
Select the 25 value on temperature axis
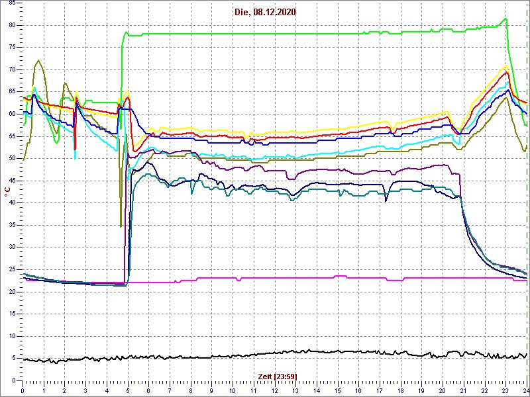tap(12, 269)
